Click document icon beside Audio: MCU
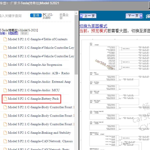150x150 pixels. (5, 90)
